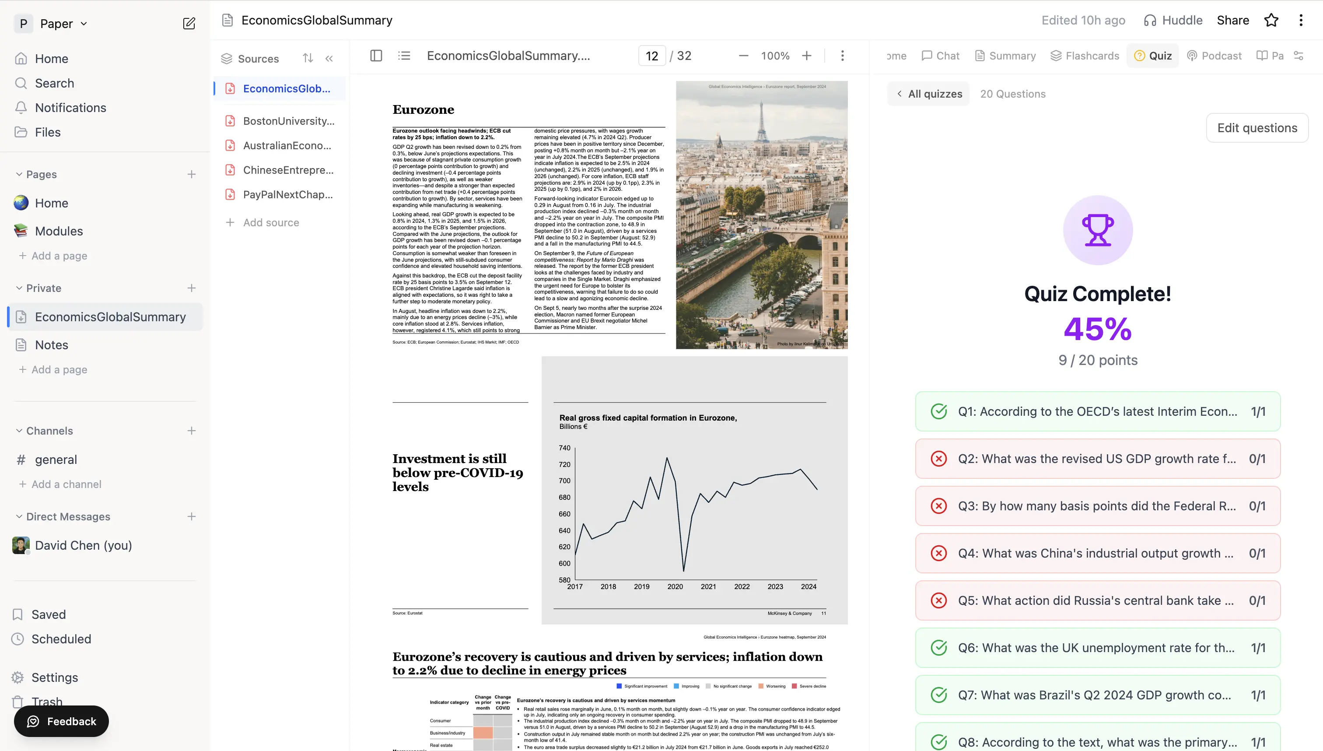1323x751 pixels.
Task: Click the plus icon beside Channels
Action: tap(191, 431)
